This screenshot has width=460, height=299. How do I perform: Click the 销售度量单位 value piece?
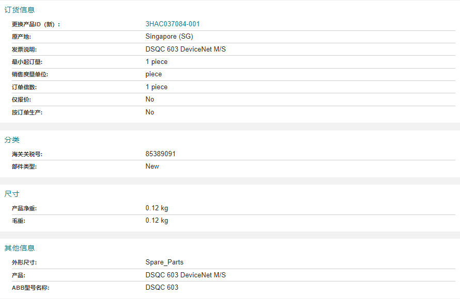click(154, 74)
